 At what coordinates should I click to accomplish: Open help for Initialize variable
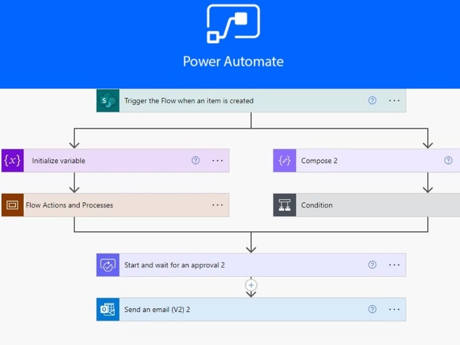196,160
